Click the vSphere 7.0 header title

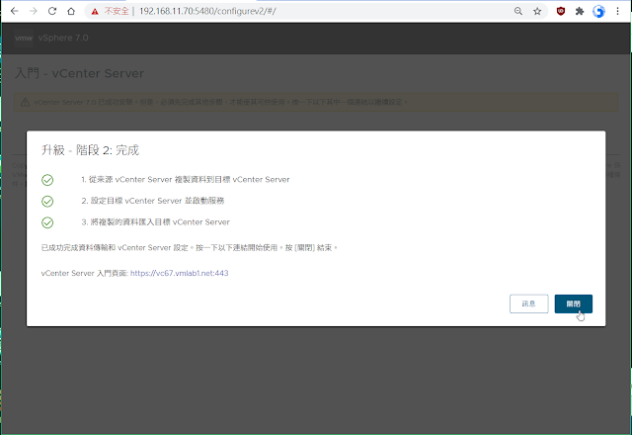click(x=63, y=38)
